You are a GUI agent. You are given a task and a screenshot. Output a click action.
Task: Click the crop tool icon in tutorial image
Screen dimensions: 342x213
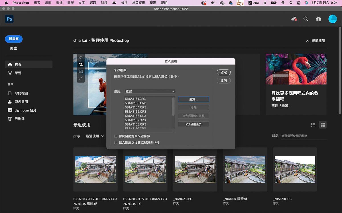(x=81, y=64)
